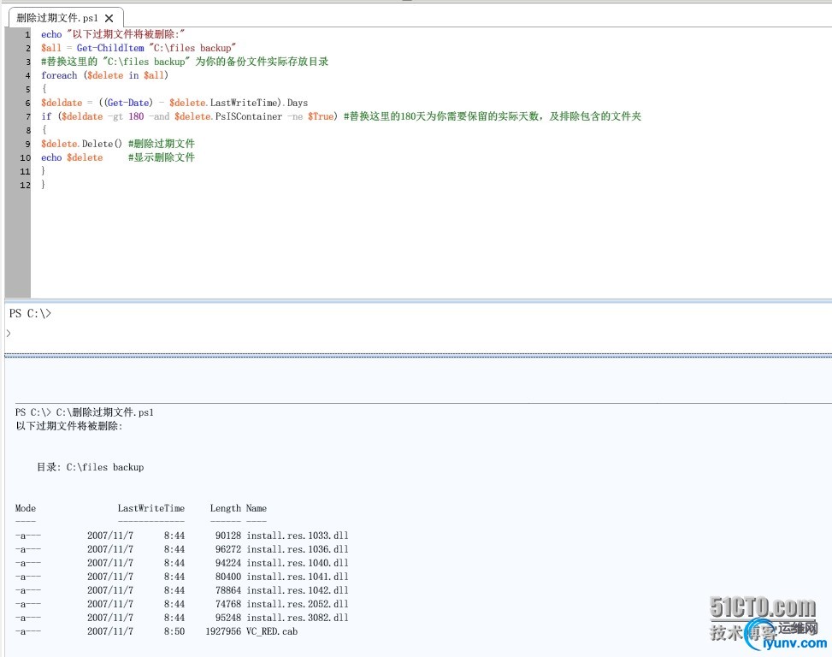Click length value 90128

pos(228,536)
